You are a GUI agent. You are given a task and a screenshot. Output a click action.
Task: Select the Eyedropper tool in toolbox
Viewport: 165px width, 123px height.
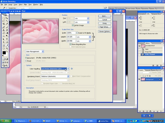coord(7,46)
